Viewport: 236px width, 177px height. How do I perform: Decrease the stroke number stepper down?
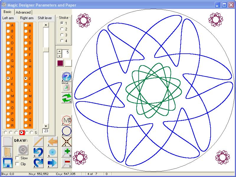pos(60,56)
